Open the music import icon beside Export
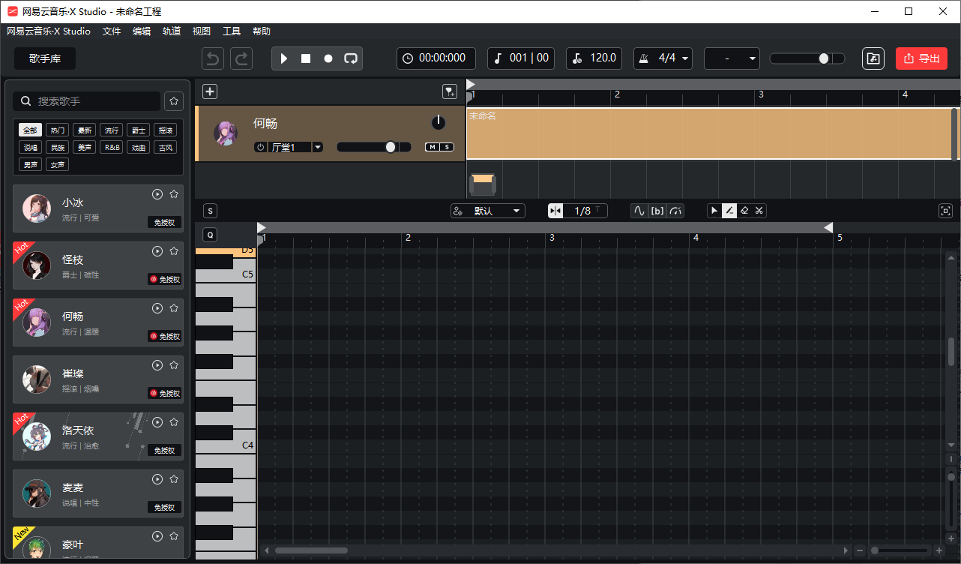 pyautogui.click(x=873, y=58)
